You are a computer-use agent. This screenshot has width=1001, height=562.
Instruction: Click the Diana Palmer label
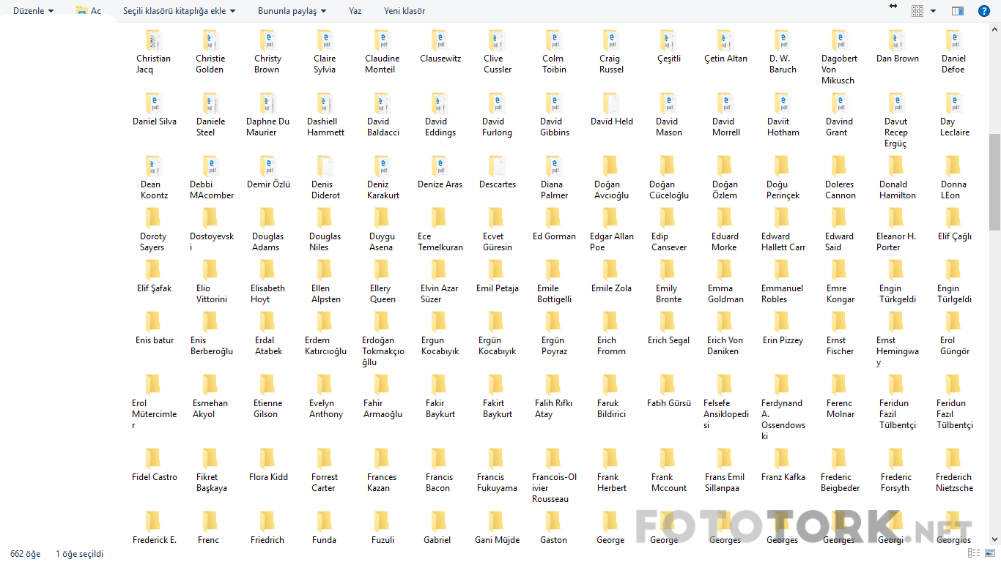click(553, 190)
